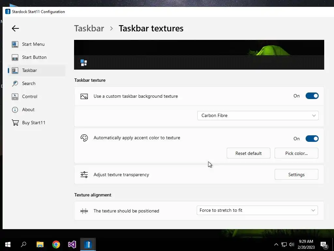The height and width of the screenshot is (251, 334).
Task: Open File Explorer from the taskbar
Action: [40, 244]
